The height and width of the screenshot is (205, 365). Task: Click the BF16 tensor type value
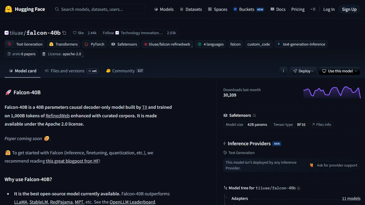point(301,124)
